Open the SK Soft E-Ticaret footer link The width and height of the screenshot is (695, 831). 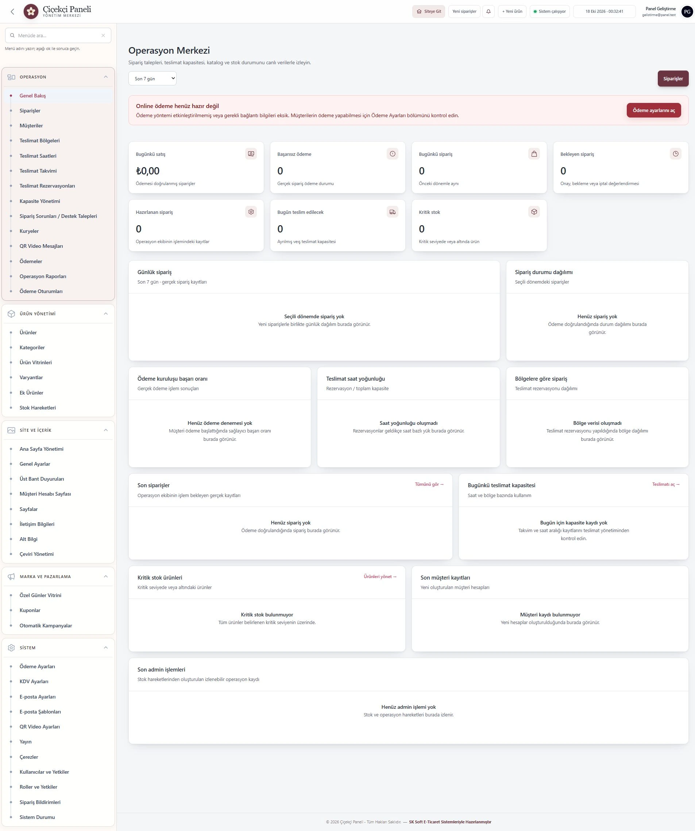coord(450,822)
